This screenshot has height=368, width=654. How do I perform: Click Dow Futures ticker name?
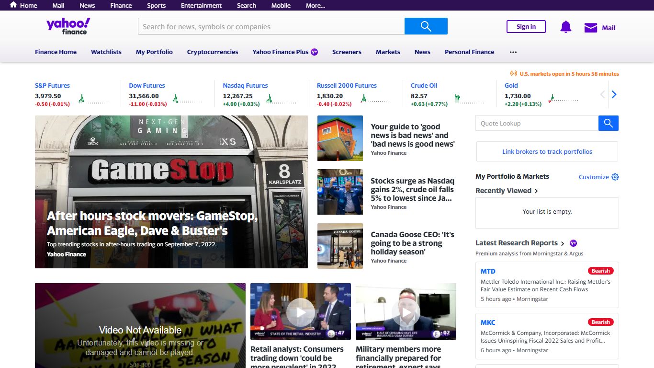(147, 85)
